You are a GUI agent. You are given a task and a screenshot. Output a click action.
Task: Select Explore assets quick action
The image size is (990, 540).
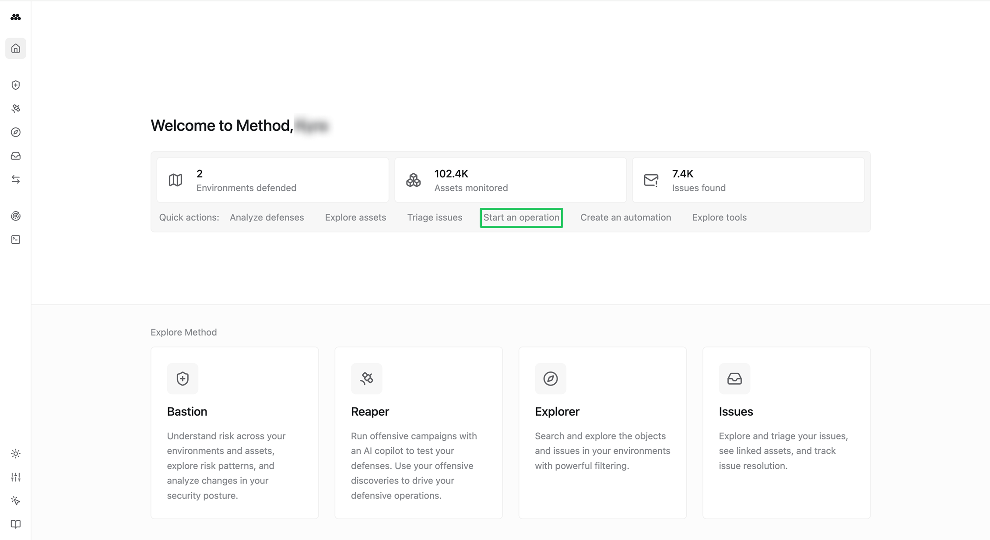tap(355, 217)
